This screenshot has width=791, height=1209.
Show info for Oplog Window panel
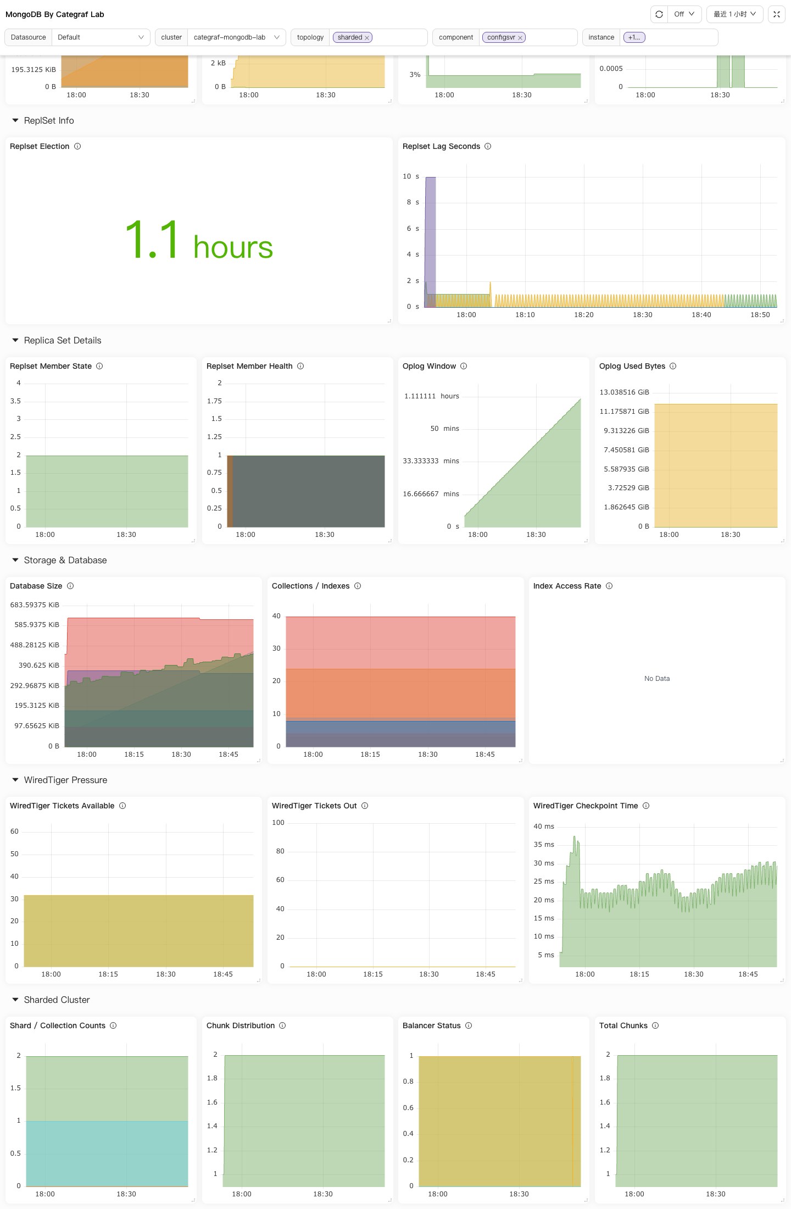point(464,366)
